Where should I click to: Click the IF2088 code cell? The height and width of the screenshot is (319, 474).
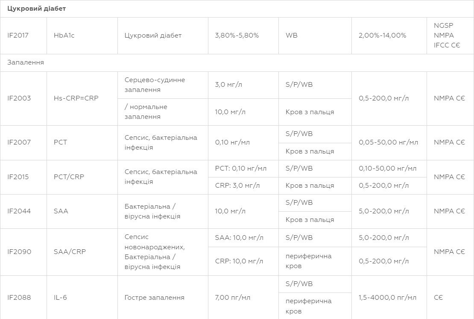(x=23, y=298)
